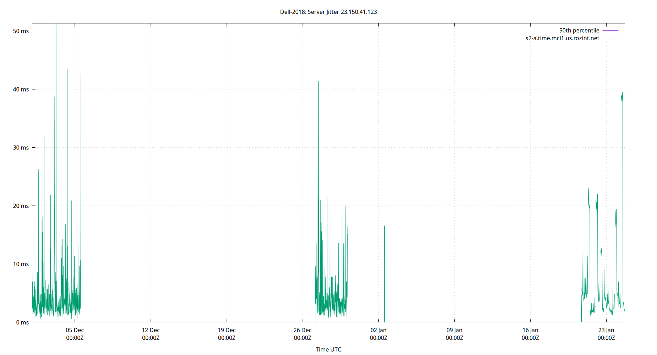Click the Time UTC axis title
The image size is (657, 355).
point(328,349)
